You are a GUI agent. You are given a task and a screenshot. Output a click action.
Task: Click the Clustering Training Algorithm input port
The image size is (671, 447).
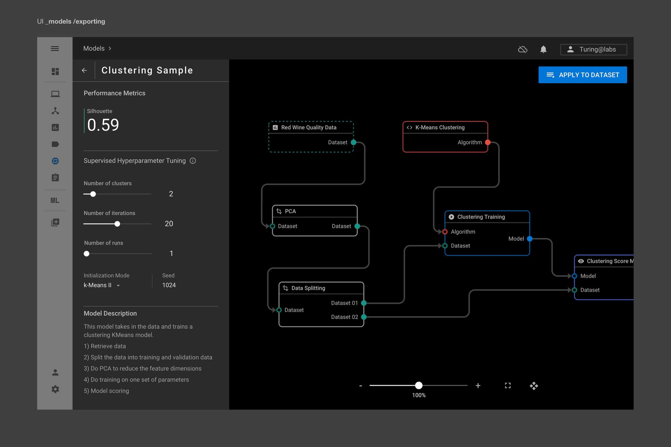445,232
